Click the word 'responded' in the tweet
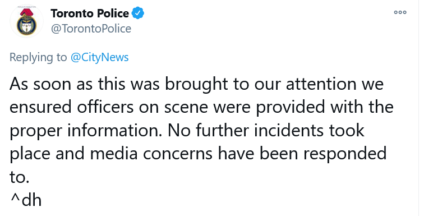The height and width of the screenshot is (216, 424). (x=345, y=154)
